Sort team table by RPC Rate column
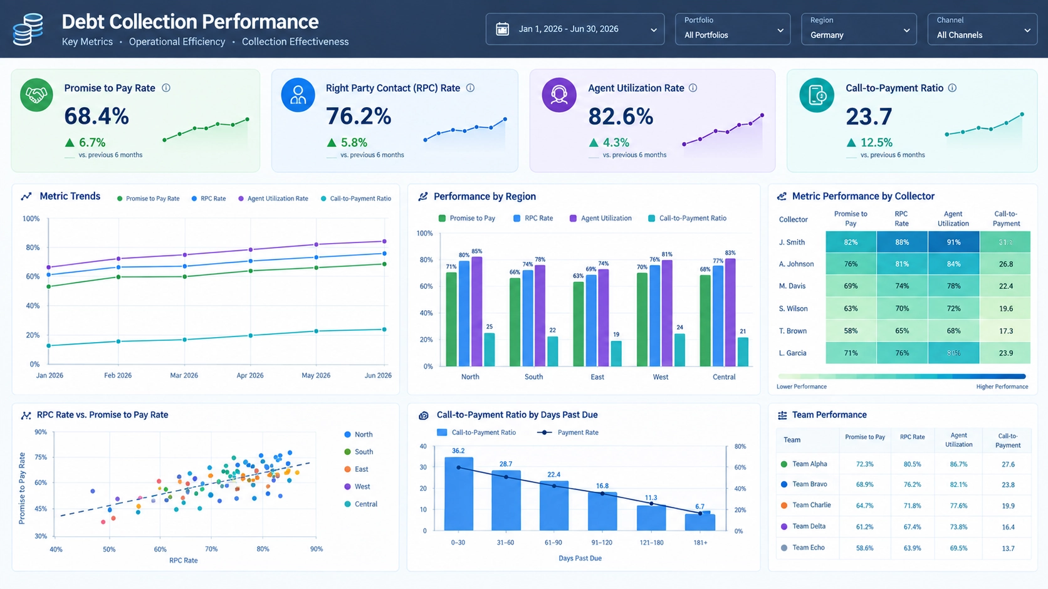Screen dimensions: 1048x589 pyautogui.click(x=912, y=437)
